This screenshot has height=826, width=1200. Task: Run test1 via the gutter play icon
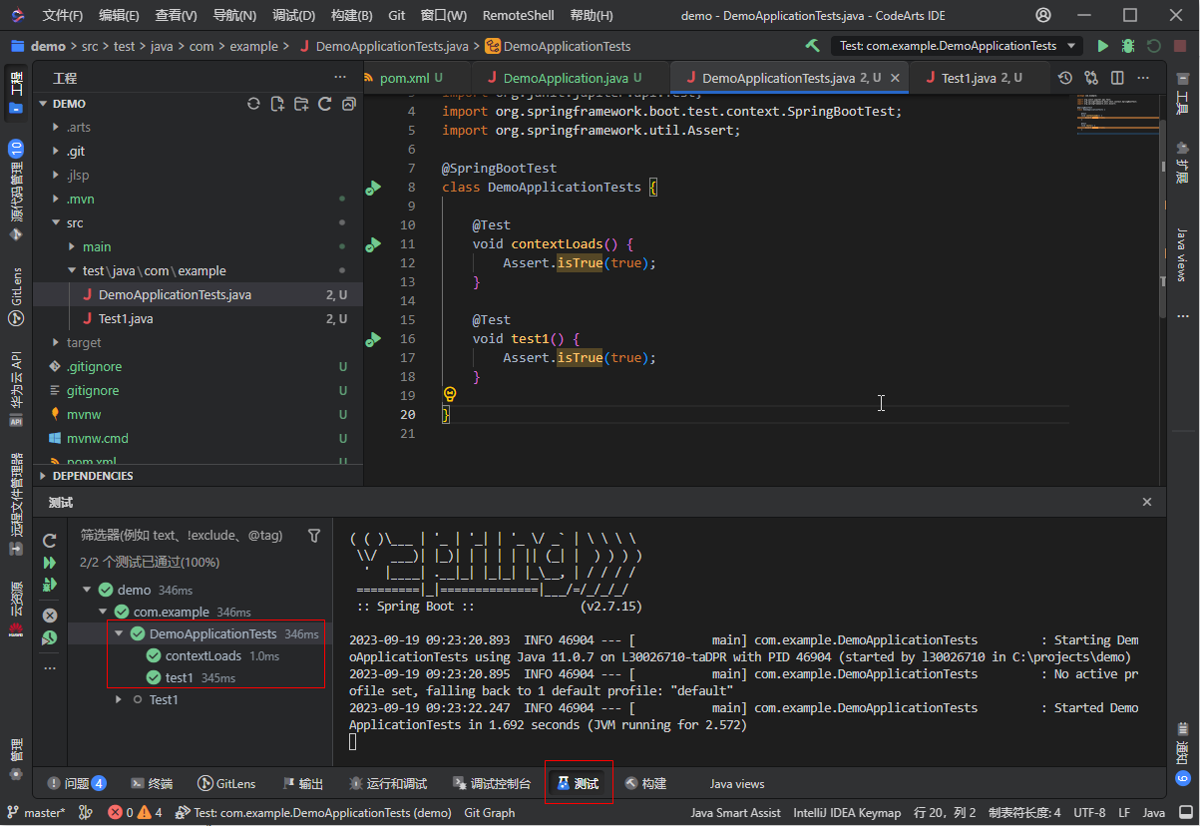373,338
